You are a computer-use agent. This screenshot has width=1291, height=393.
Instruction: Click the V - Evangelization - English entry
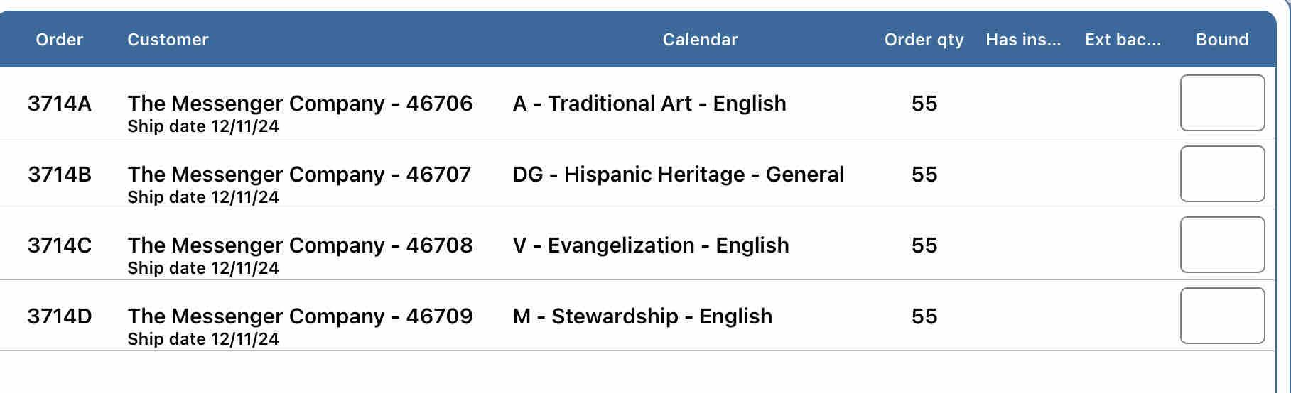[x=651, y=245]
